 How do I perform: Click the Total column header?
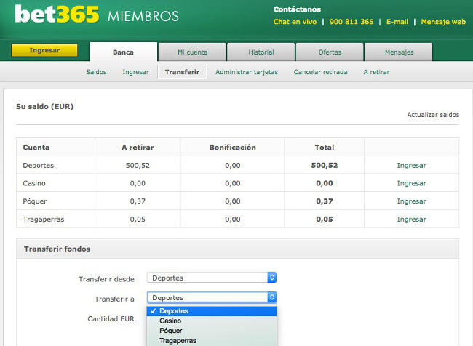point(325,148)
